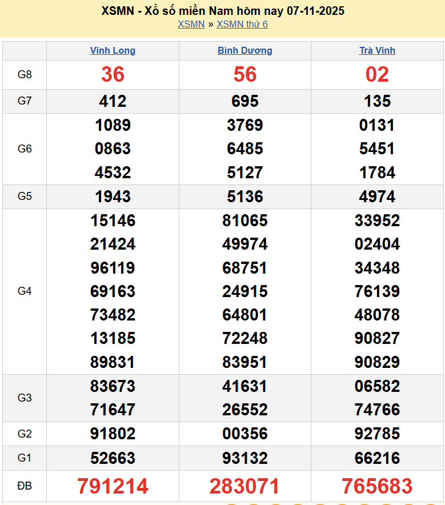Open the XSMN thứ 6 link

tap(242, 24)
